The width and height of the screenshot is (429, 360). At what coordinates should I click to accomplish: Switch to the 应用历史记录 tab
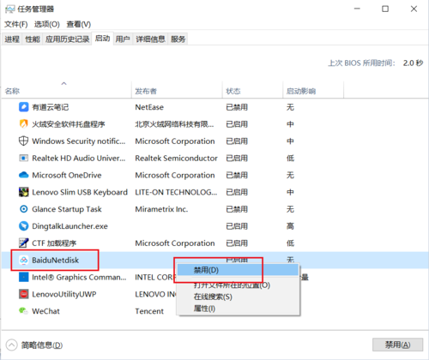coord(67,39)
